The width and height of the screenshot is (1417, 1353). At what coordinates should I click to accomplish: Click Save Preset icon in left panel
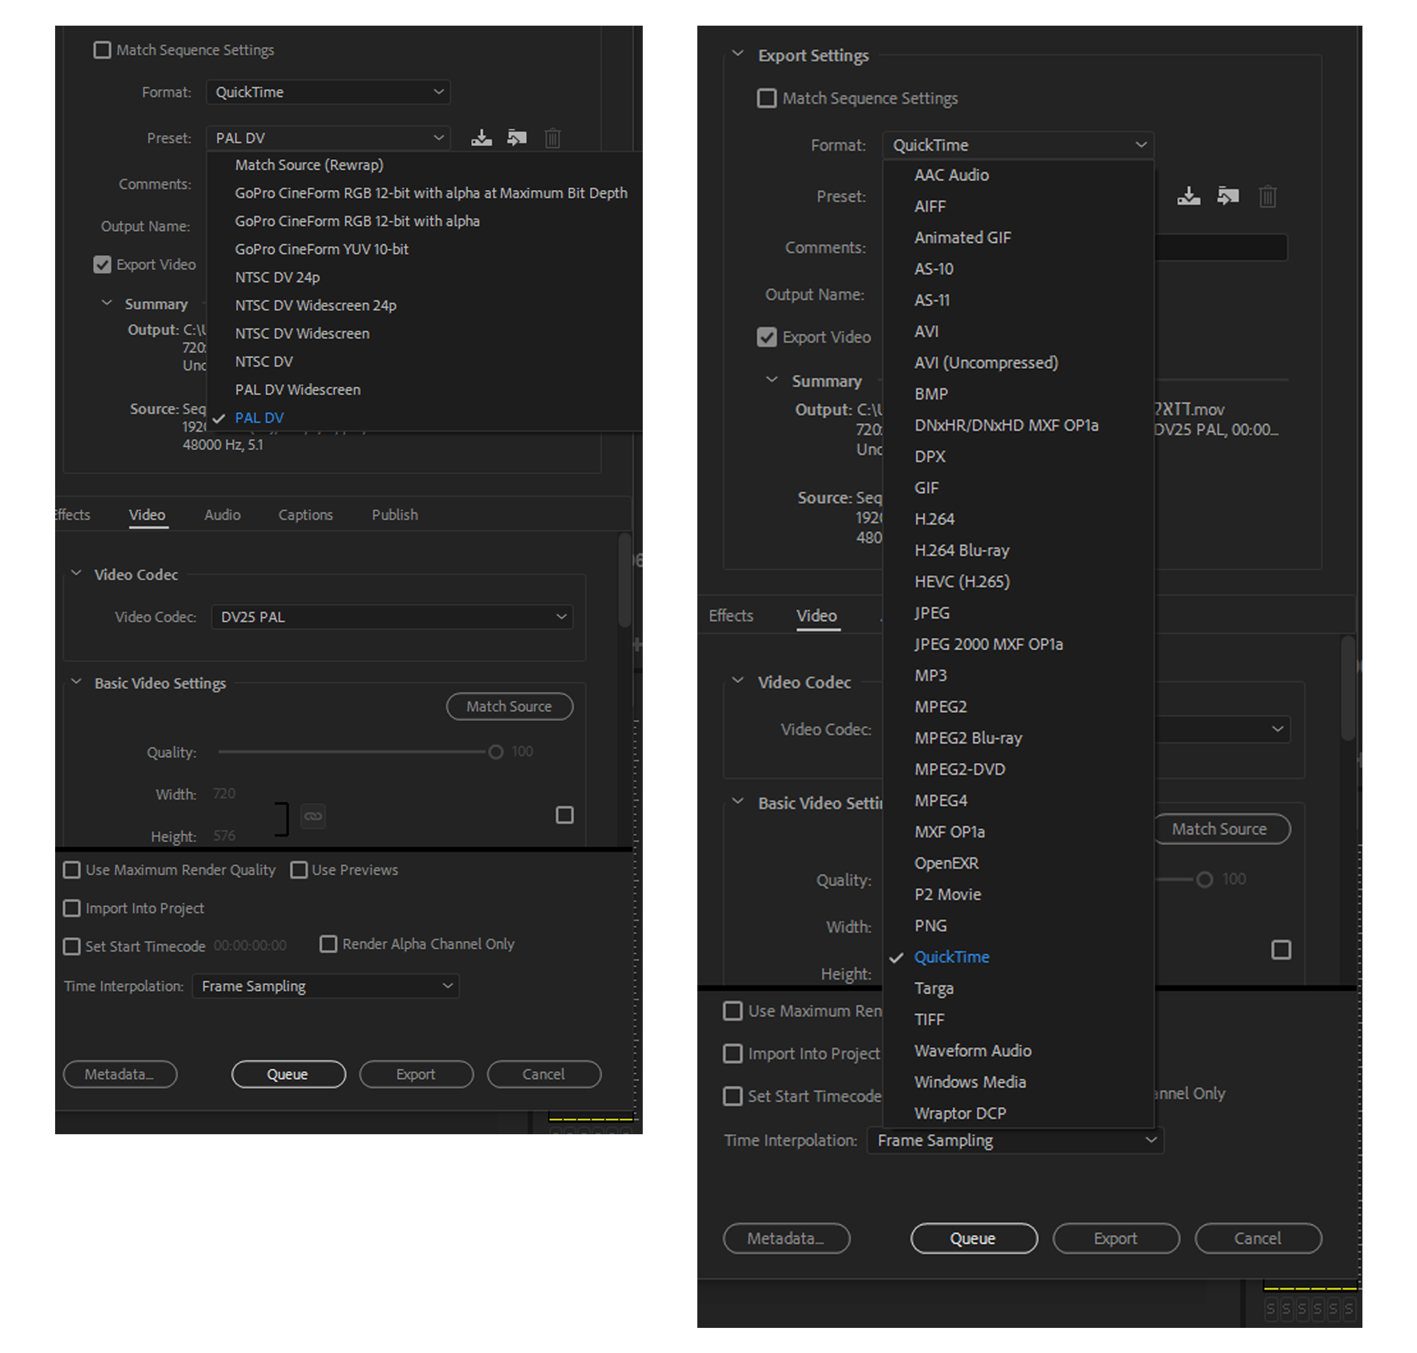[x=481, y=137]
